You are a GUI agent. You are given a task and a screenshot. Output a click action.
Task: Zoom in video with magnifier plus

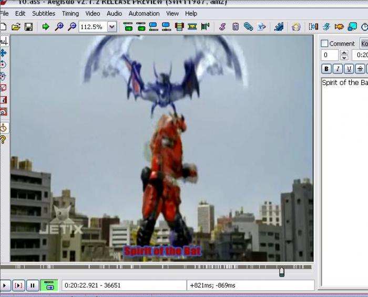coord(59,27)
